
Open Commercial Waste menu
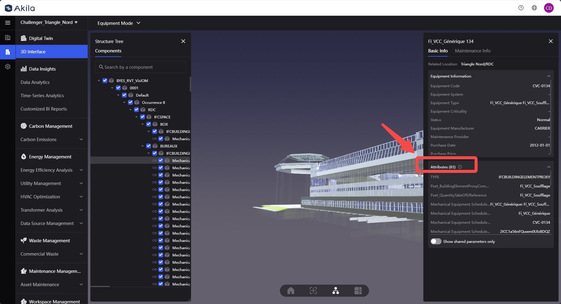52,254
